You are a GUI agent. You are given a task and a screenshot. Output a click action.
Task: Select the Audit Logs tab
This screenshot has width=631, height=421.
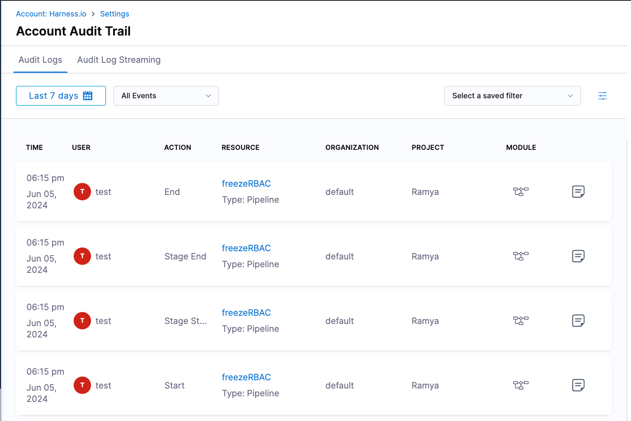point(40,60)
